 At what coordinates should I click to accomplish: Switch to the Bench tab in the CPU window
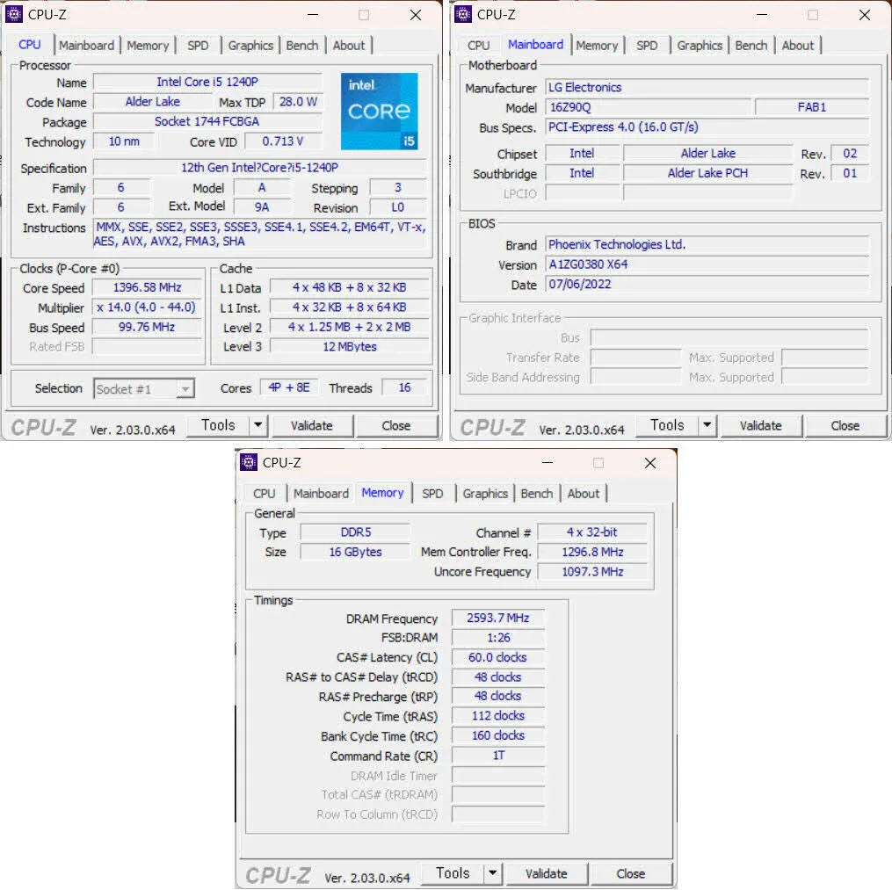302,46
